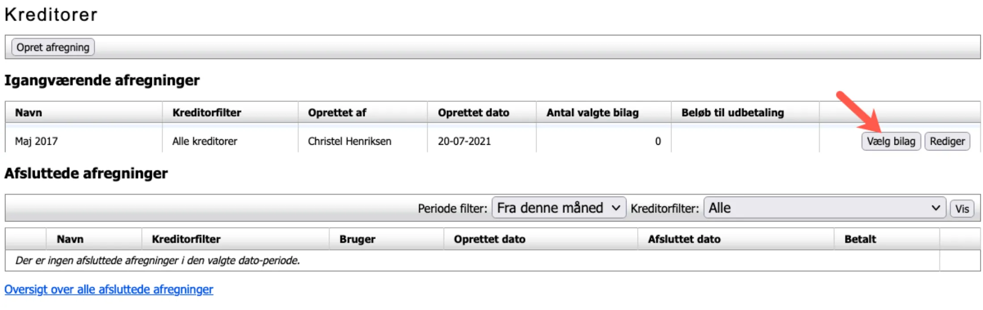Click the Navn column header
The width and height of the screenshot is (983, 310).
[x=29, y=112]
